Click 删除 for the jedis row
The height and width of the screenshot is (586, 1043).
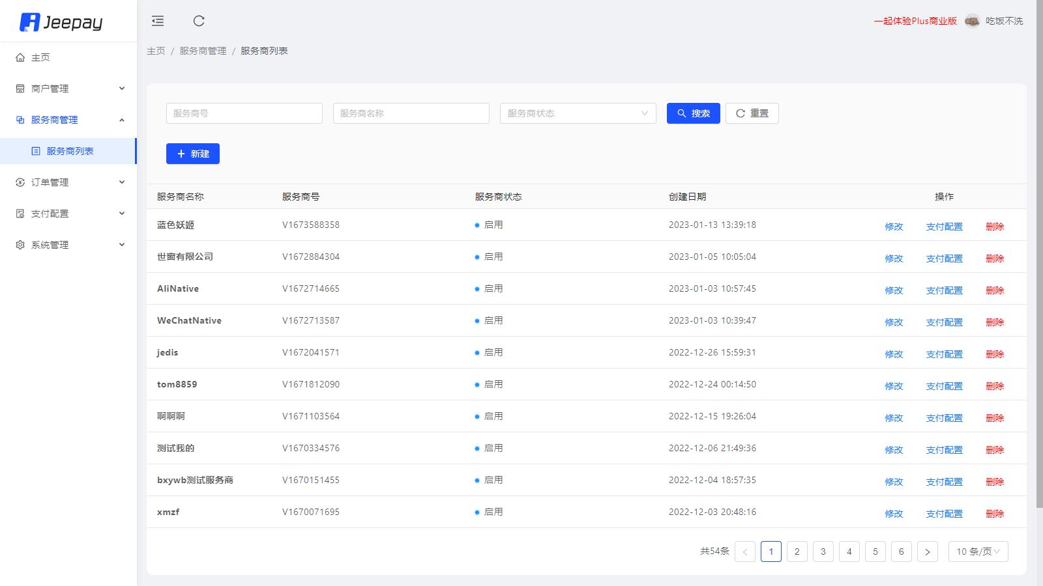tap(994, 354)
